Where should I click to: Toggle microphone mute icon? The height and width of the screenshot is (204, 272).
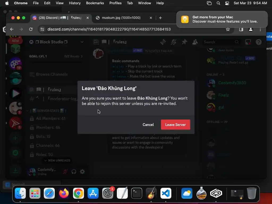coord(65,172)
